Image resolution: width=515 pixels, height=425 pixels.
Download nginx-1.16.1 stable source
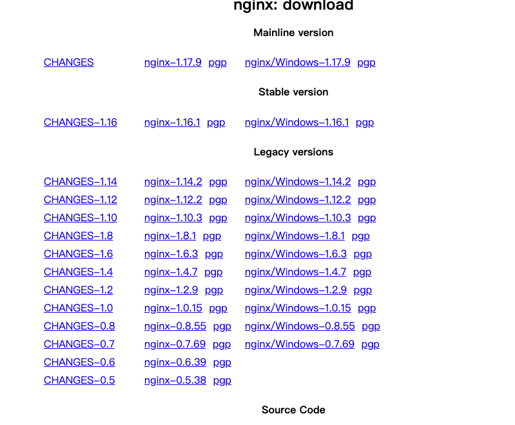tap(172, 123)
